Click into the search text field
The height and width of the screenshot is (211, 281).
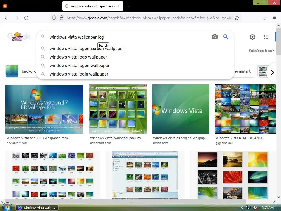click(129, 37)
